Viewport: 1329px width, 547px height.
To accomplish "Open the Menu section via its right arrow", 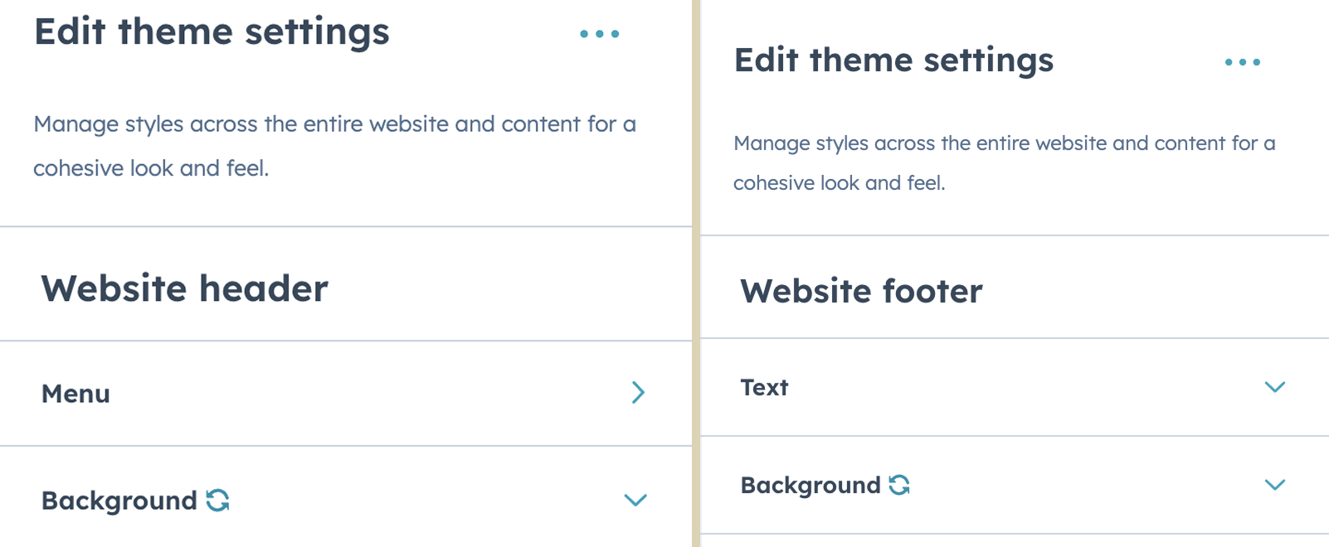I will 638,393.
